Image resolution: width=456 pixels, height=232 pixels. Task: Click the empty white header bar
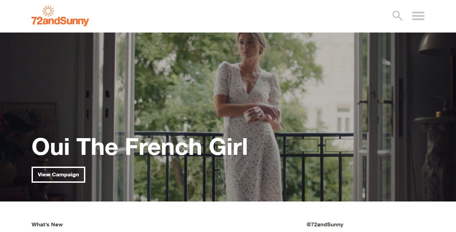coord(235,16)
